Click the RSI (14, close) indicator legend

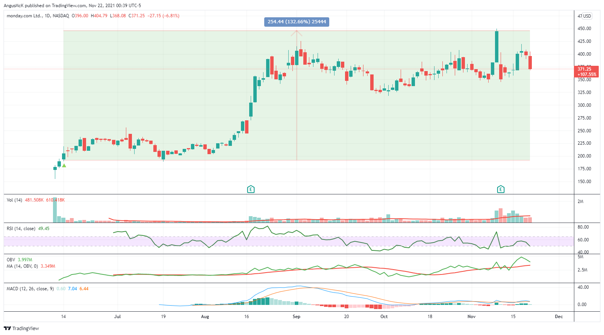[x=21, y=229]
